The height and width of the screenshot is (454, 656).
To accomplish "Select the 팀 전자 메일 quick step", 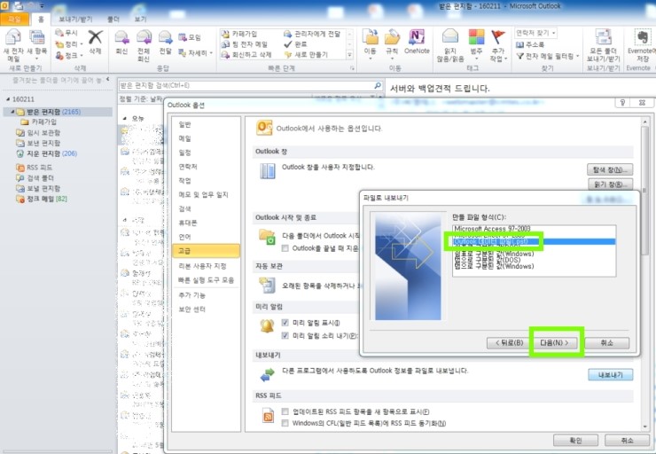I will tap(244, 44).
